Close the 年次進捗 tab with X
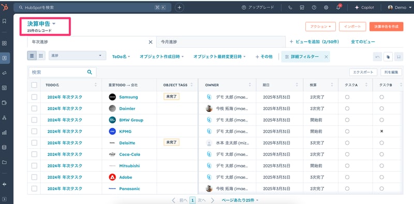414x204 pixels. coord(151,42)
